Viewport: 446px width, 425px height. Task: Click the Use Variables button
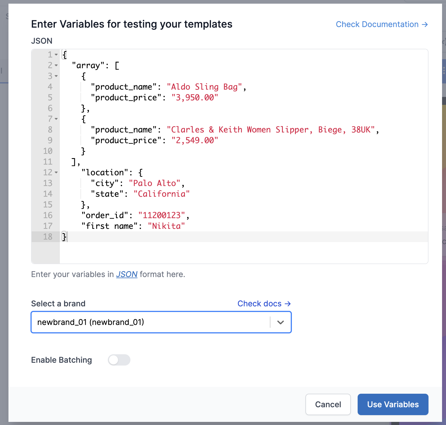[x=393, y=404]
